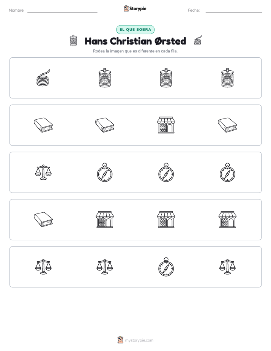Circle the wire coil in the first row
Screen dimensions: 271x351
(x=43, y=77)
